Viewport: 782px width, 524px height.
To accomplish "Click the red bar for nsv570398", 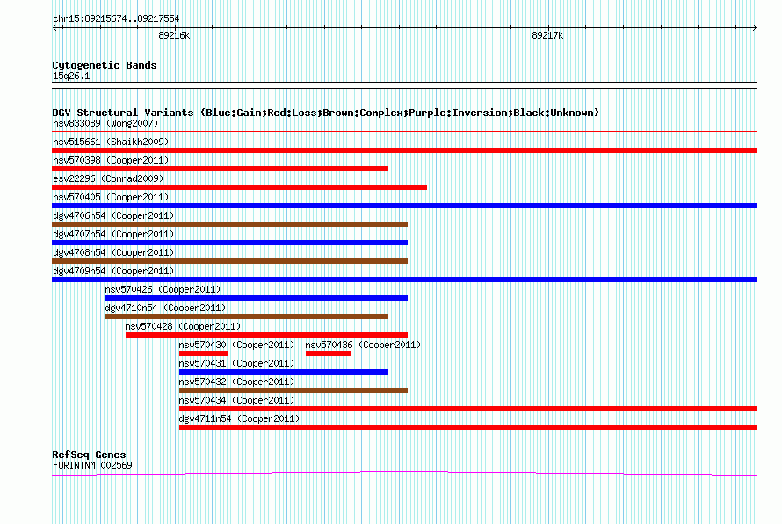I will click(x=220, y=169).
